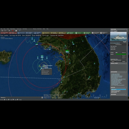Open the File menu
This screenshot has width=129, height=129.
pos(2,29)
